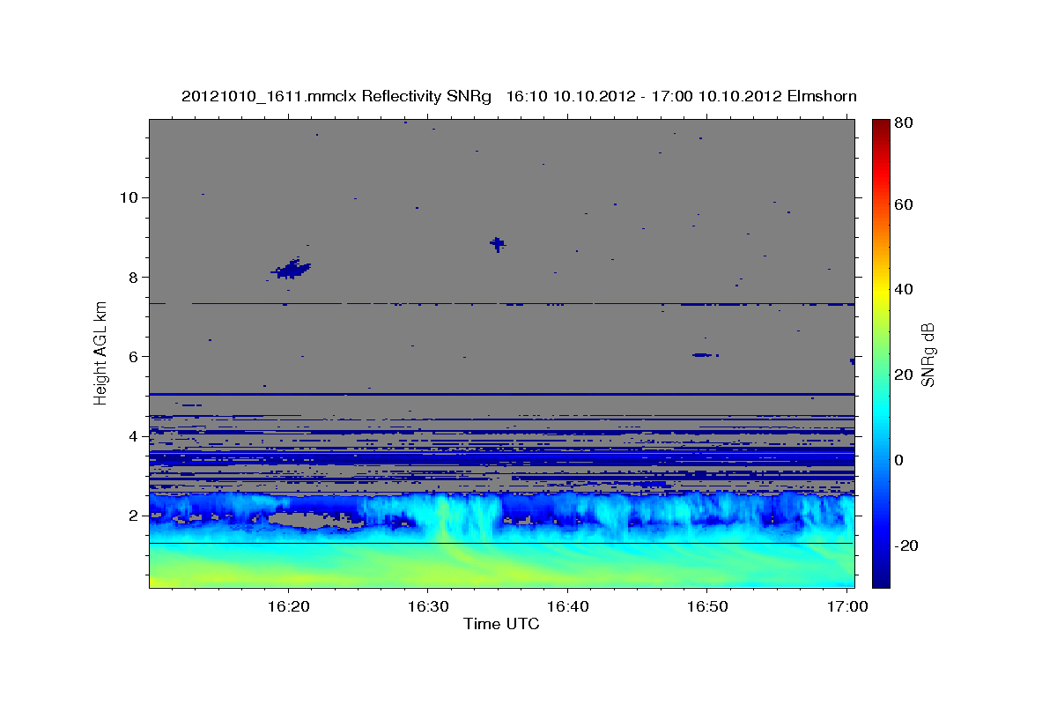Viewport: 1057px width, 705px height.
Task: Click the height tick label 8
Action: coord(133,277)
